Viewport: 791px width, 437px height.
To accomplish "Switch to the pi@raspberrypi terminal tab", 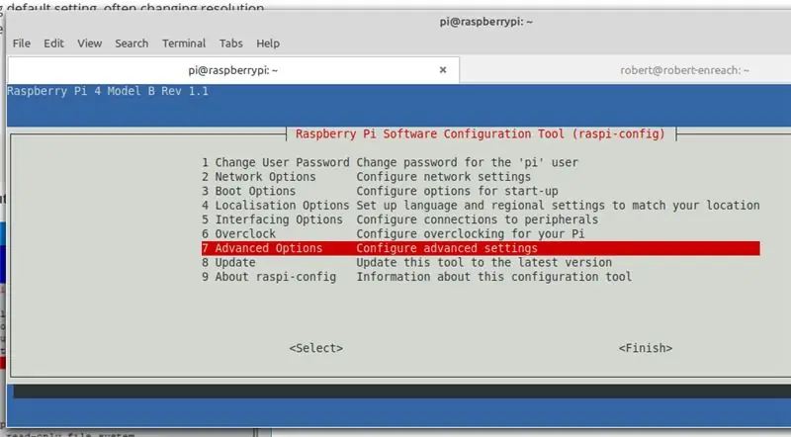I will [233, 70].
